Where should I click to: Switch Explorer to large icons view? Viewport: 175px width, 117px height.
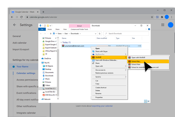[148, 101]
